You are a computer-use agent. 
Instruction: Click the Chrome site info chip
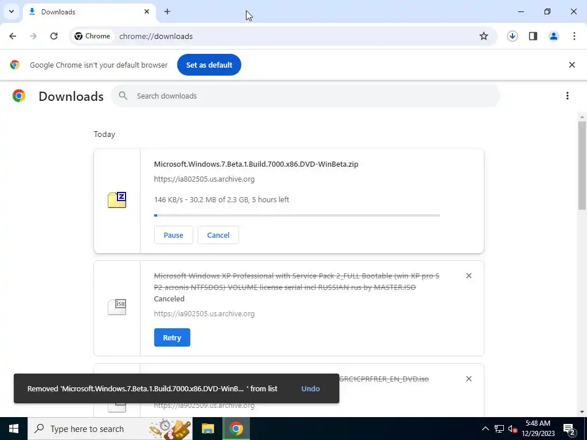click(92, 36)
